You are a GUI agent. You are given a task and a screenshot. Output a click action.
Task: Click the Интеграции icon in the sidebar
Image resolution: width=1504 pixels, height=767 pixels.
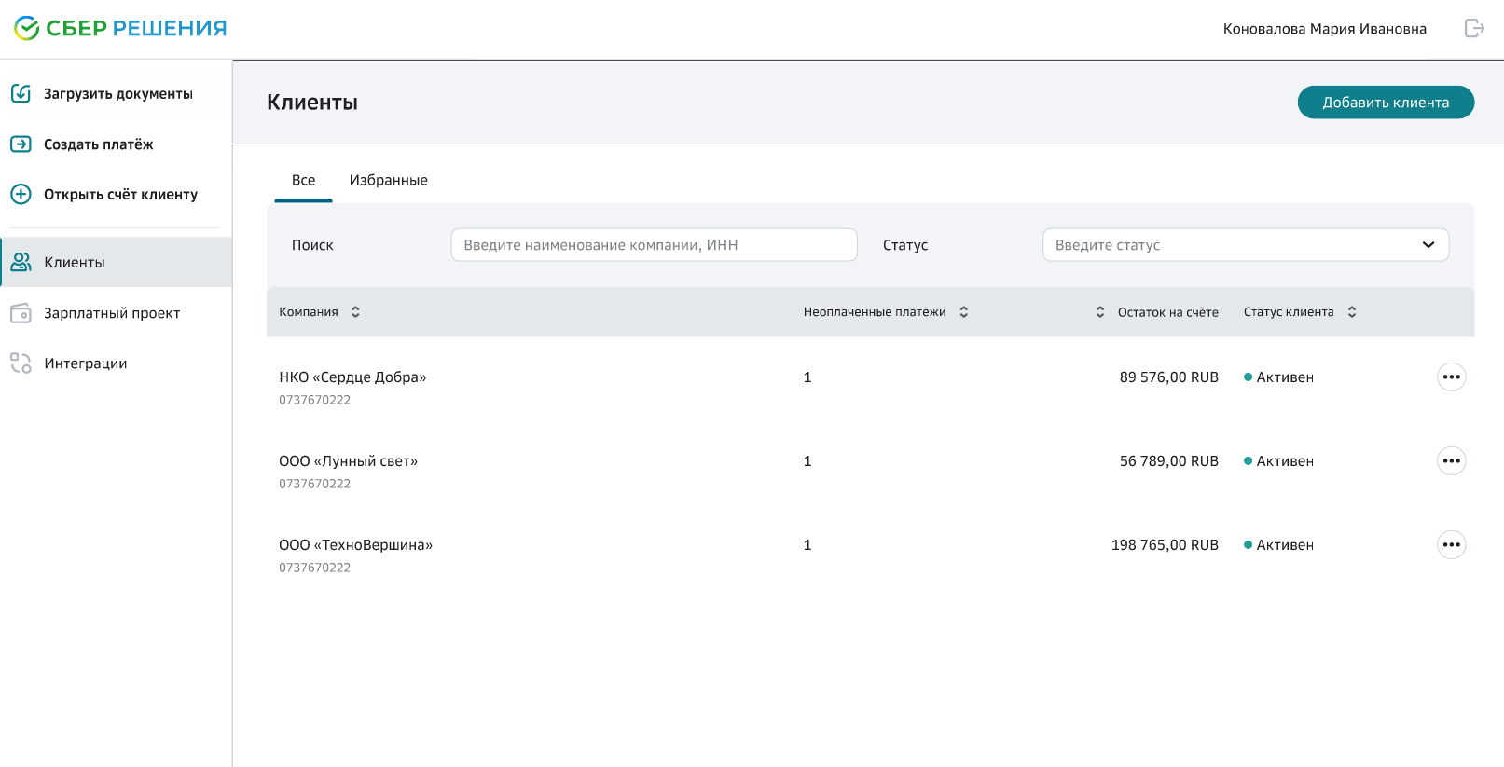(x=21, y=363)
